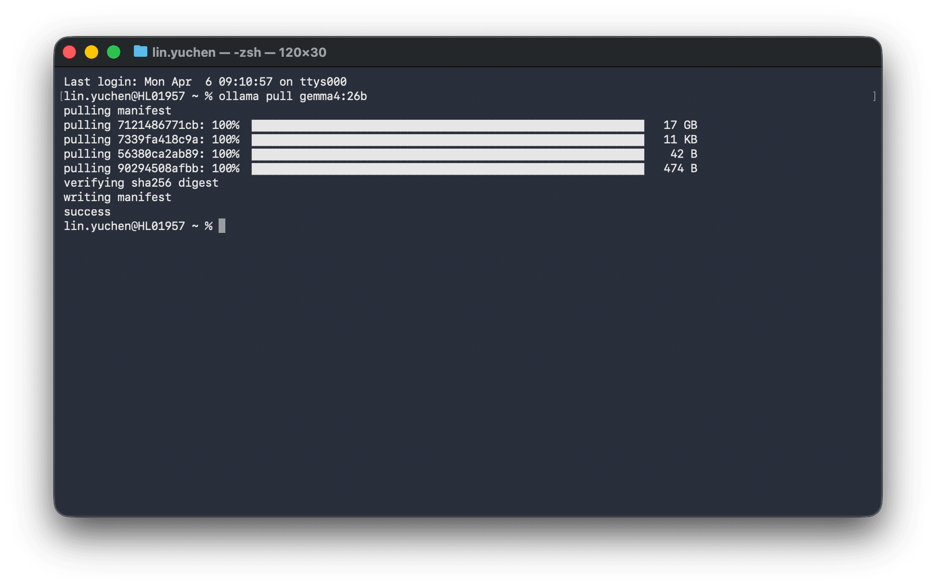Click the pulling manifest output line

(x=117, y=111)
